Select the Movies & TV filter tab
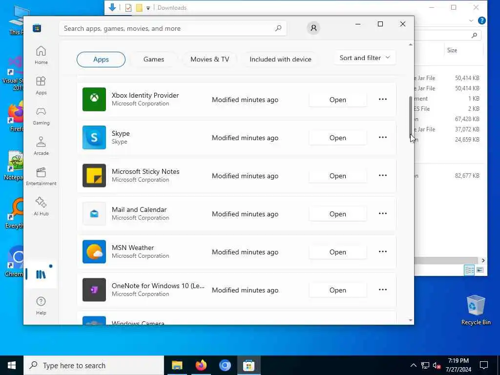Image resolution: width=500 pixels, height=375 pixels. tap(209, 59)
